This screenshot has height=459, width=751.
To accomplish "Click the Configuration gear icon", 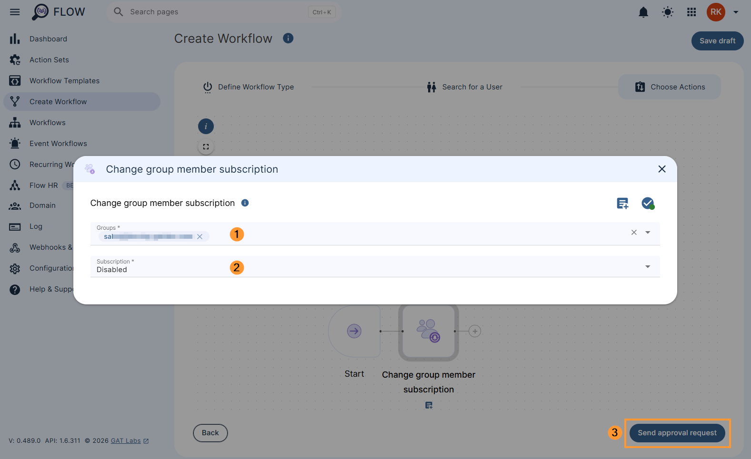I will (x=15, y=269).
